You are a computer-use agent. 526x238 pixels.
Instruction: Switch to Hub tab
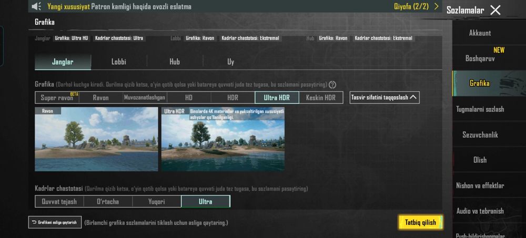175,62
